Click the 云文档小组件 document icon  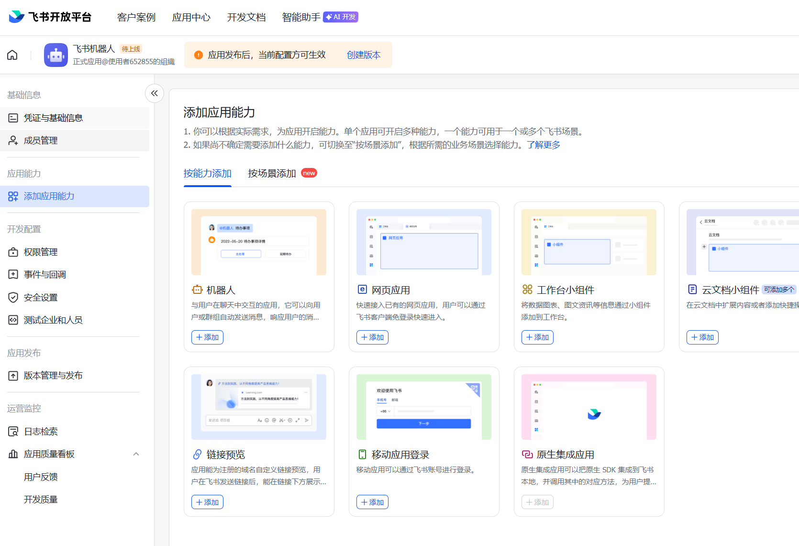692,290
